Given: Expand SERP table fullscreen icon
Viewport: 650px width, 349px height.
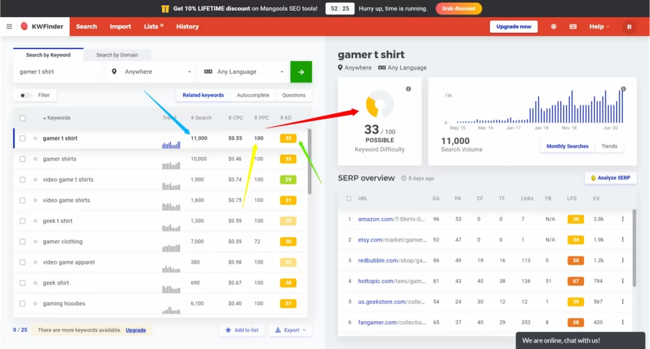Looking at the screenshot, I should (348, 198).
